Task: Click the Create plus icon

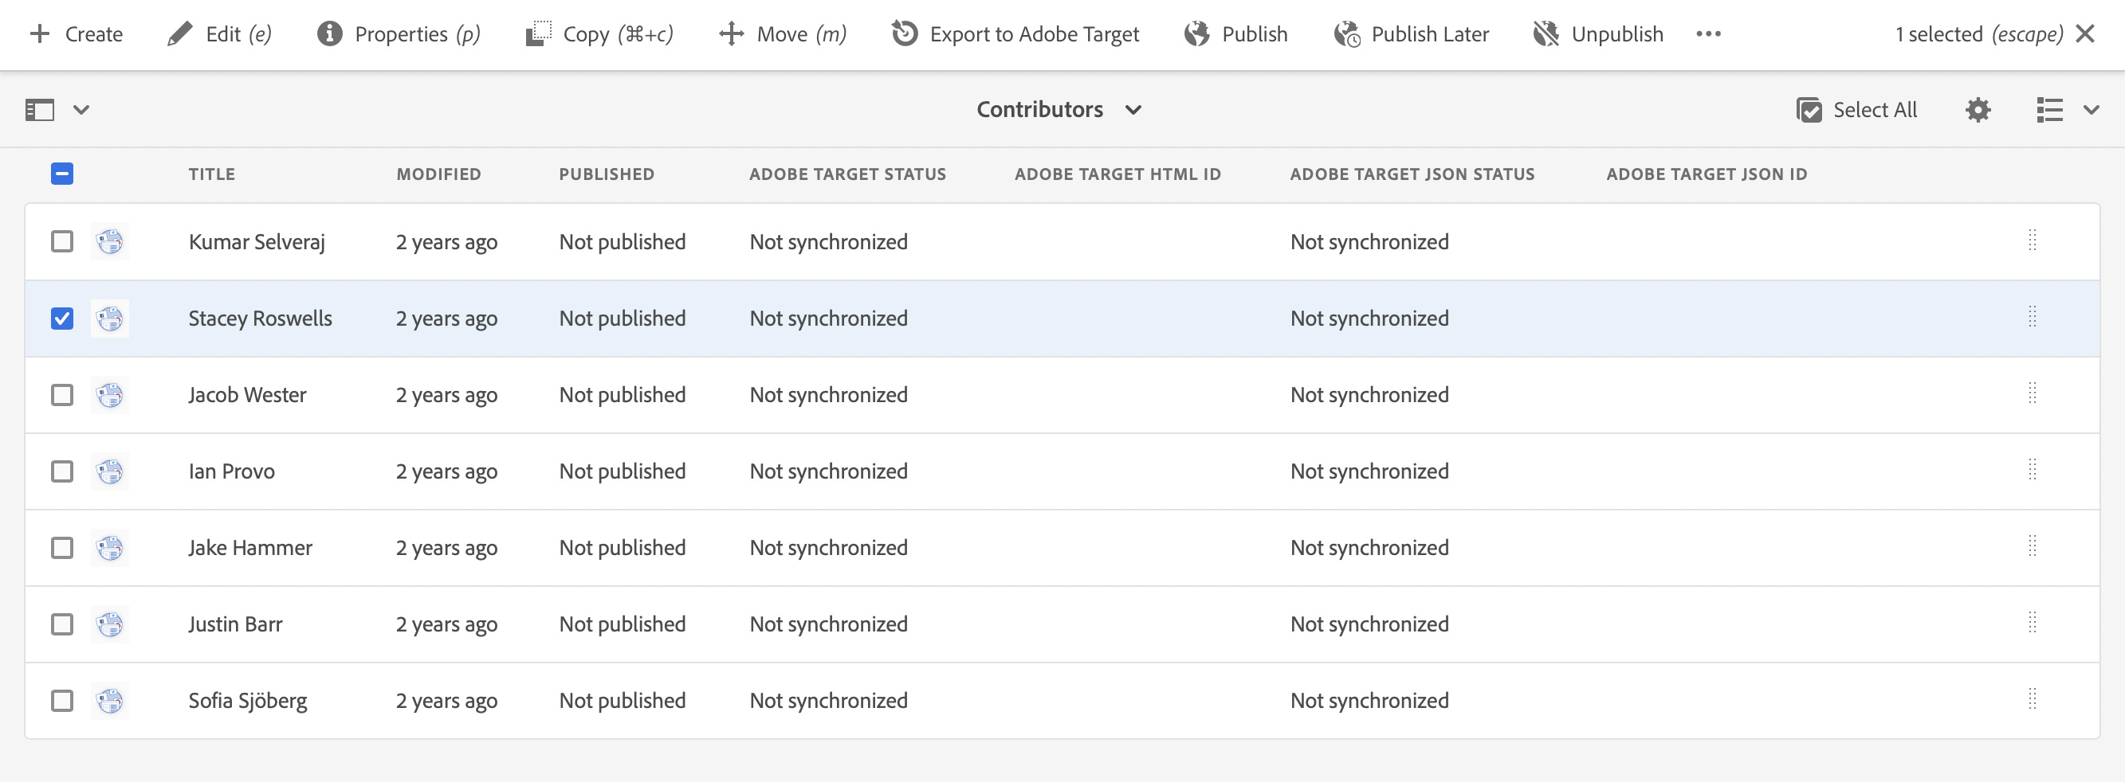Action: coord(40,33)
